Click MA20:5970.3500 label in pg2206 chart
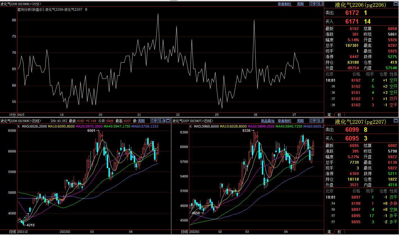The image size is (399, 235). (x=89, y=126)
